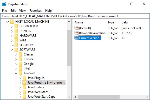
Task: Click the Java Plug-in folder icon
Action: (24, 78)
